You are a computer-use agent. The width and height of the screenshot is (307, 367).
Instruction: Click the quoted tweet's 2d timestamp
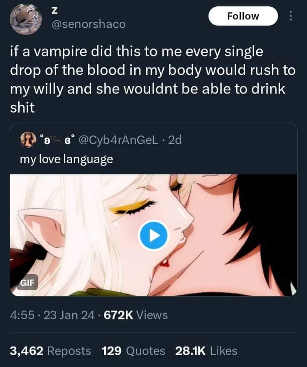click(x=175, y=139)
